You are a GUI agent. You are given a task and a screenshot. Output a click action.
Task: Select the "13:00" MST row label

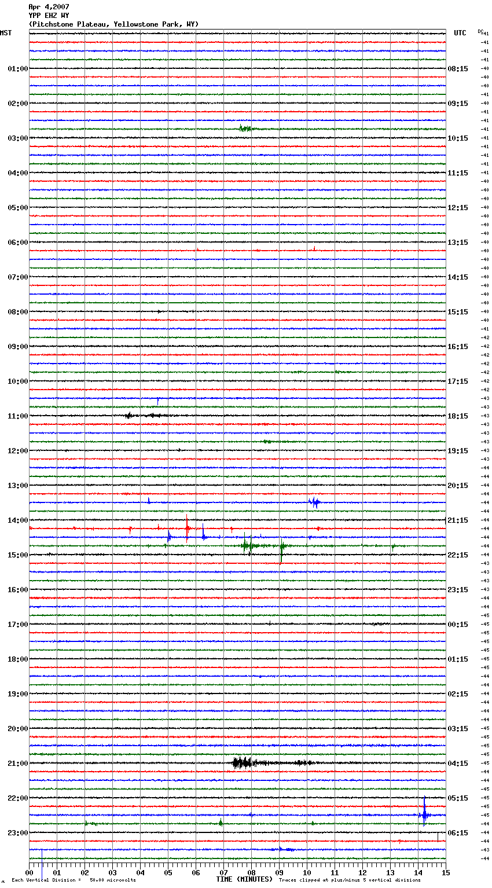point(18,486)
